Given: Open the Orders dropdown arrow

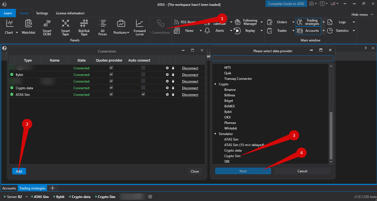Looking at the screenshot, I should coord(293,22).
